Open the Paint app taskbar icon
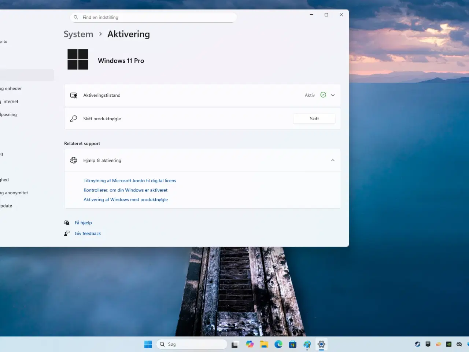Image resolution: width=469 pixels, height=352 pixels. (307, 344)
